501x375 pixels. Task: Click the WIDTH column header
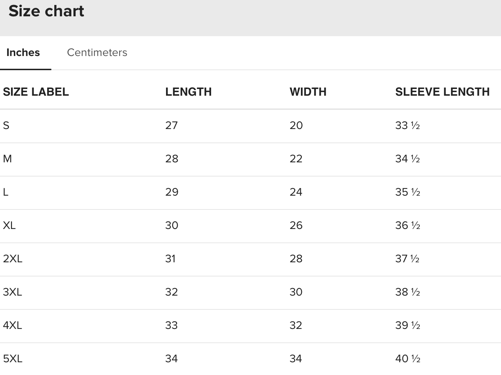[308, 92]
